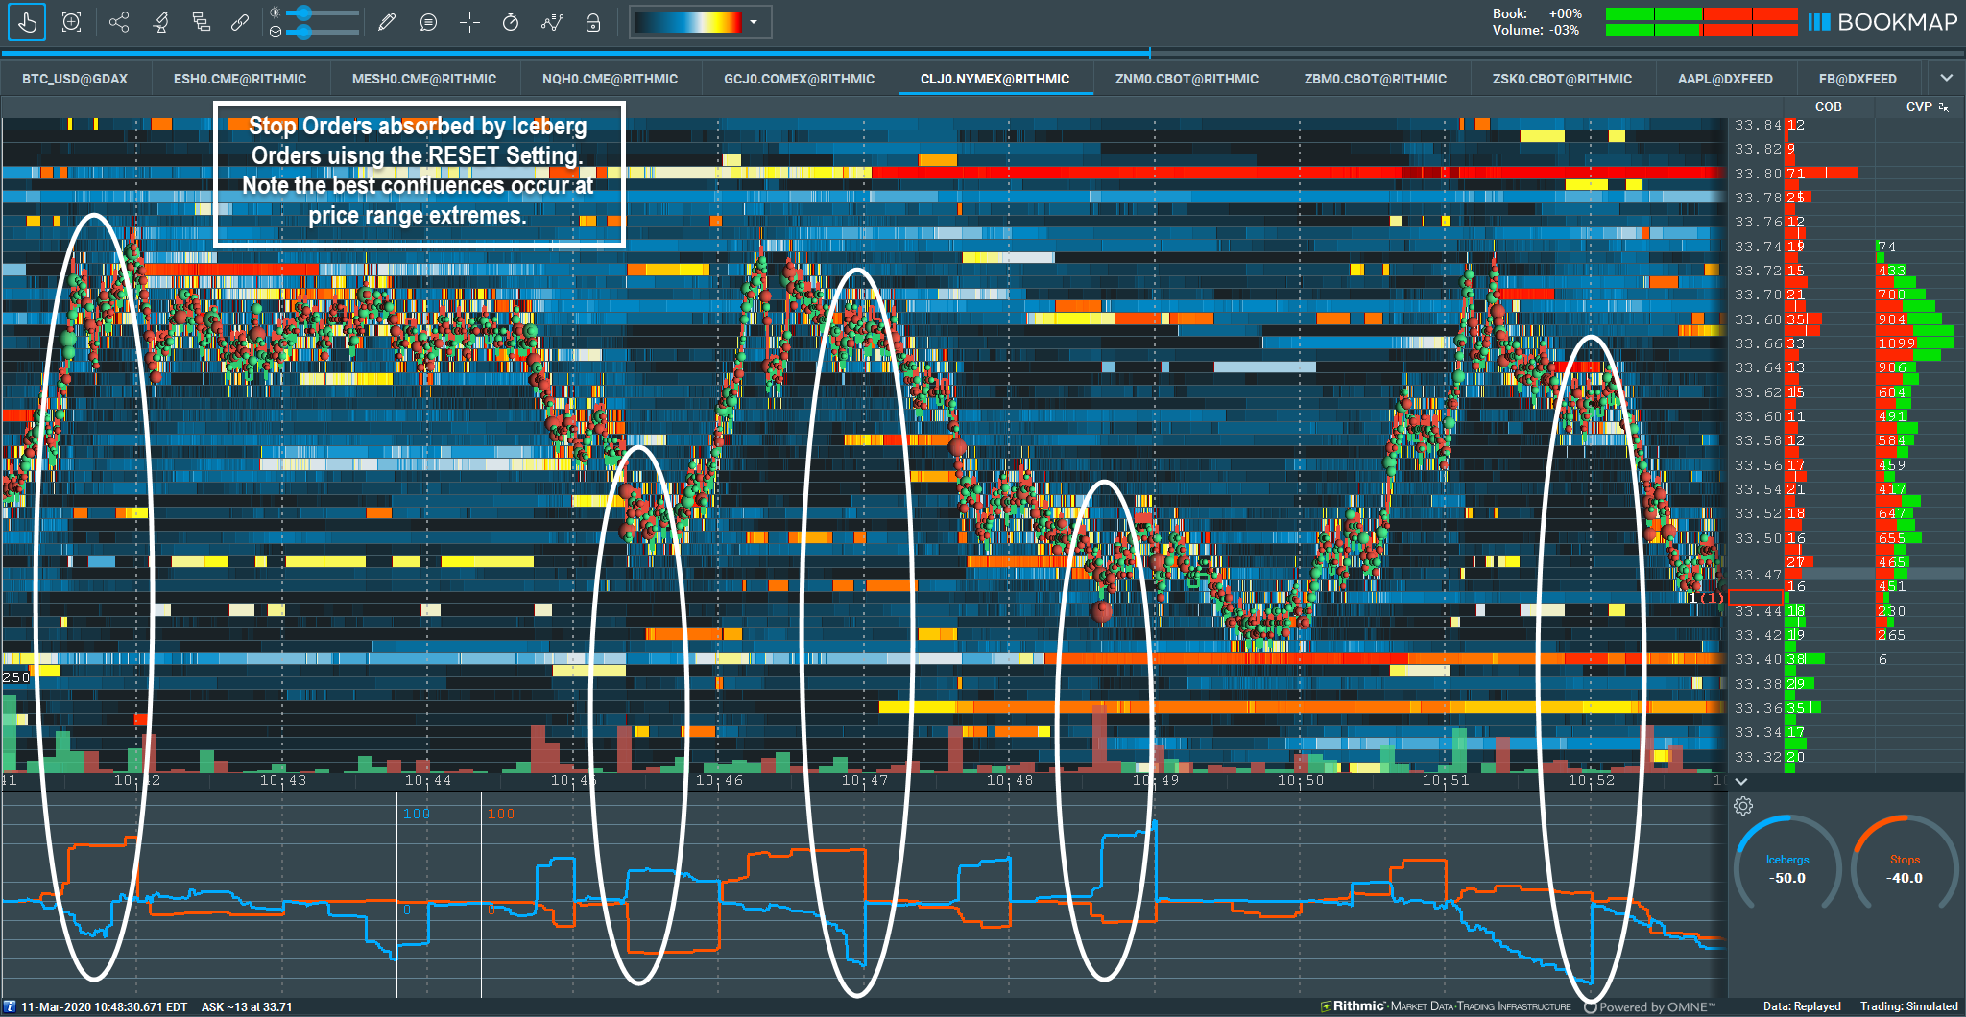This screenshot has height=1017, width=1966.
Task: Click the BOOKMAP logo
Action: pyautogui.click(x=1882, y=21)
